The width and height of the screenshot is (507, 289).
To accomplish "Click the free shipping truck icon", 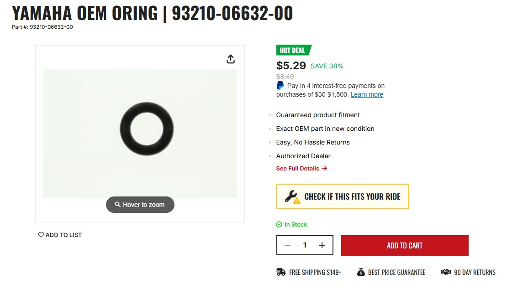I will (281, 272).
